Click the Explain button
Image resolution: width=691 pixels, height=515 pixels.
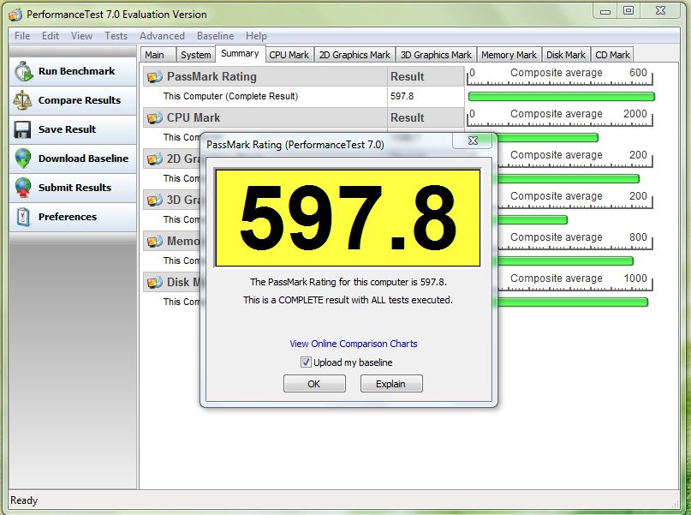(x=391, y=384)
